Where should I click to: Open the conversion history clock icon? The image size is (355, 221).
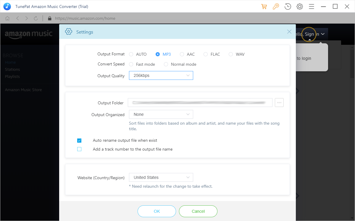click(x=288, y=6)
